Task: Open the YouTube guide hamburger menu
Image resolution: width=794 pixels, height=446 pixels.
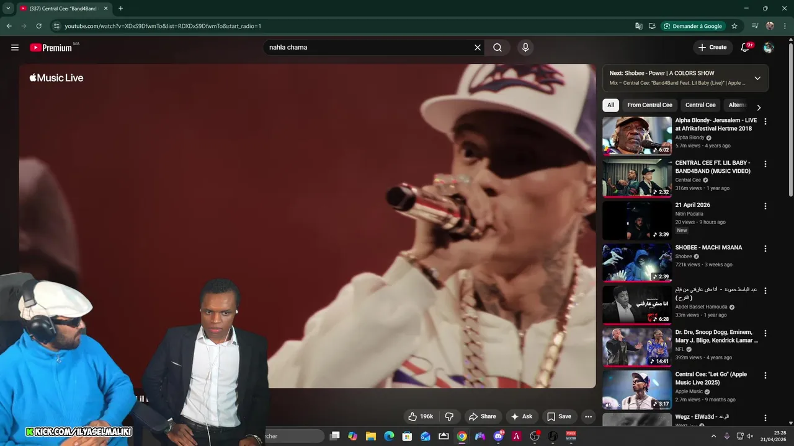Action: pyautogui.click(x=15, y=48)
